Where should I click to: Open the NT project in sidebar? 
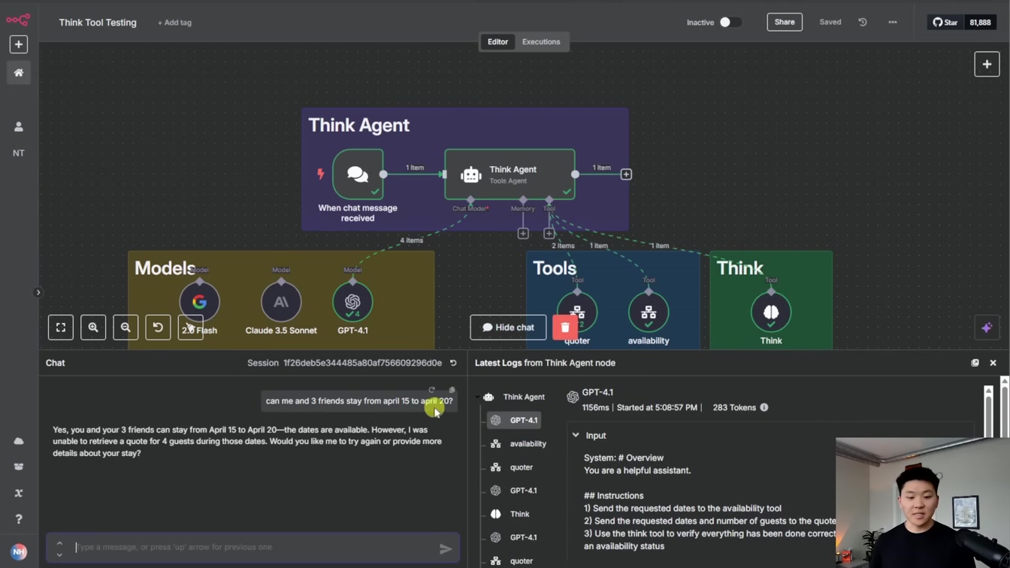tap(19, 153)
